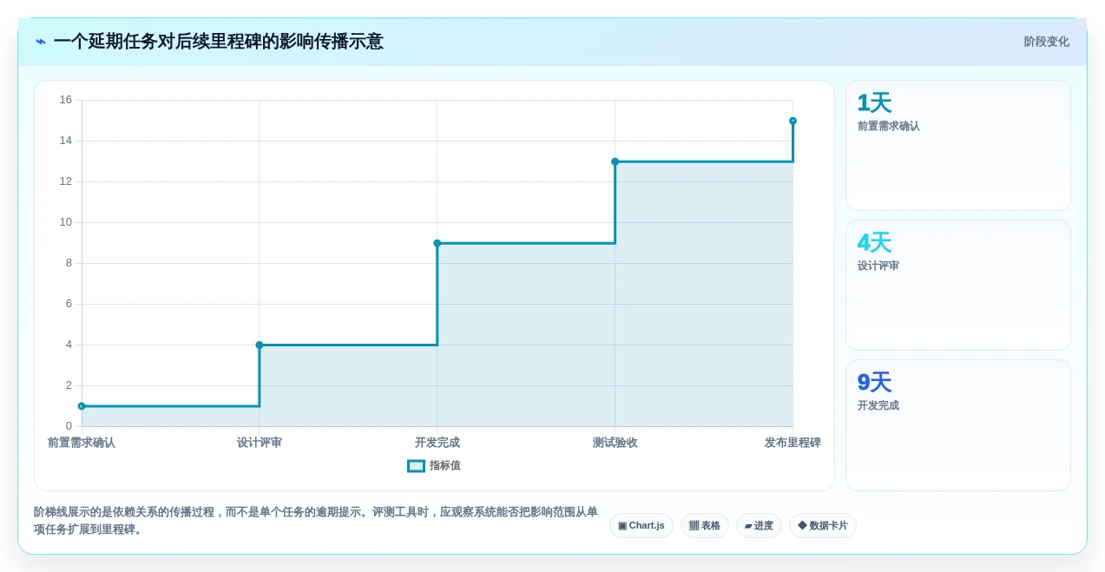Click the y-axis value 8
This screenshot has height=572, width=1105.
tap(69, 263)
